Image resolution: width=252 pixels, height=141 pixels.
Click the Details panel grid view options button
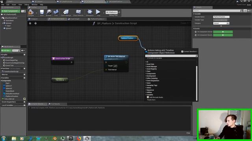point(245,11)
